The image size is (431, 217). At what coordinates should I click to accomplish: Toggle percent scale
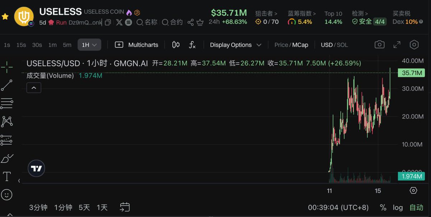[383, 208]
